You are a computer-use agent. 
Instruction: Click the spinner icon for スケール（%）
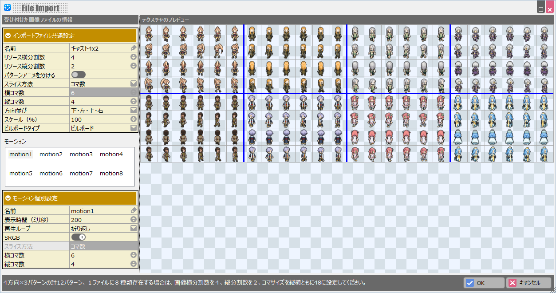point(133,119)
